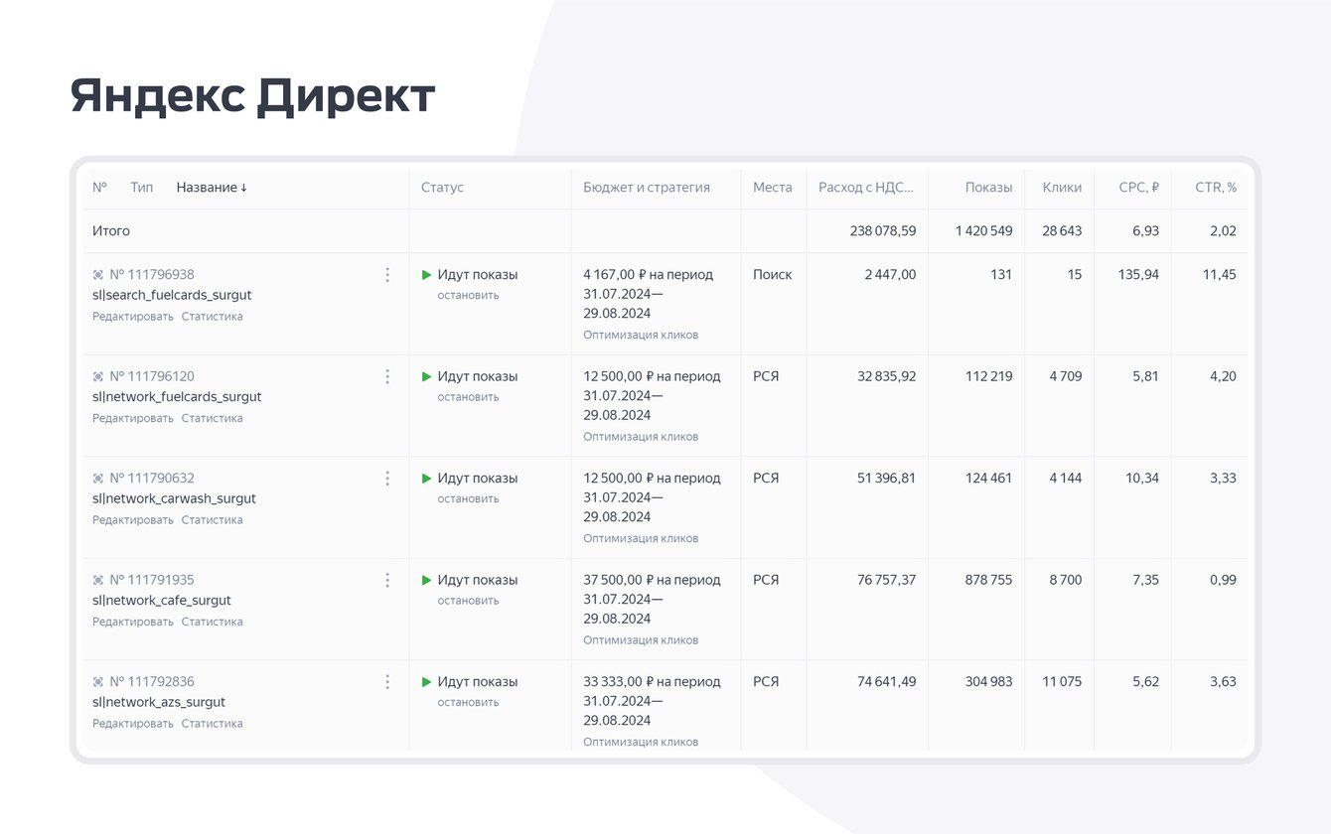Click impressions value 304 983
Image resolution: width=1331 pixels, height=834 pixels.
pyautogui.click(x=989, y=682)
